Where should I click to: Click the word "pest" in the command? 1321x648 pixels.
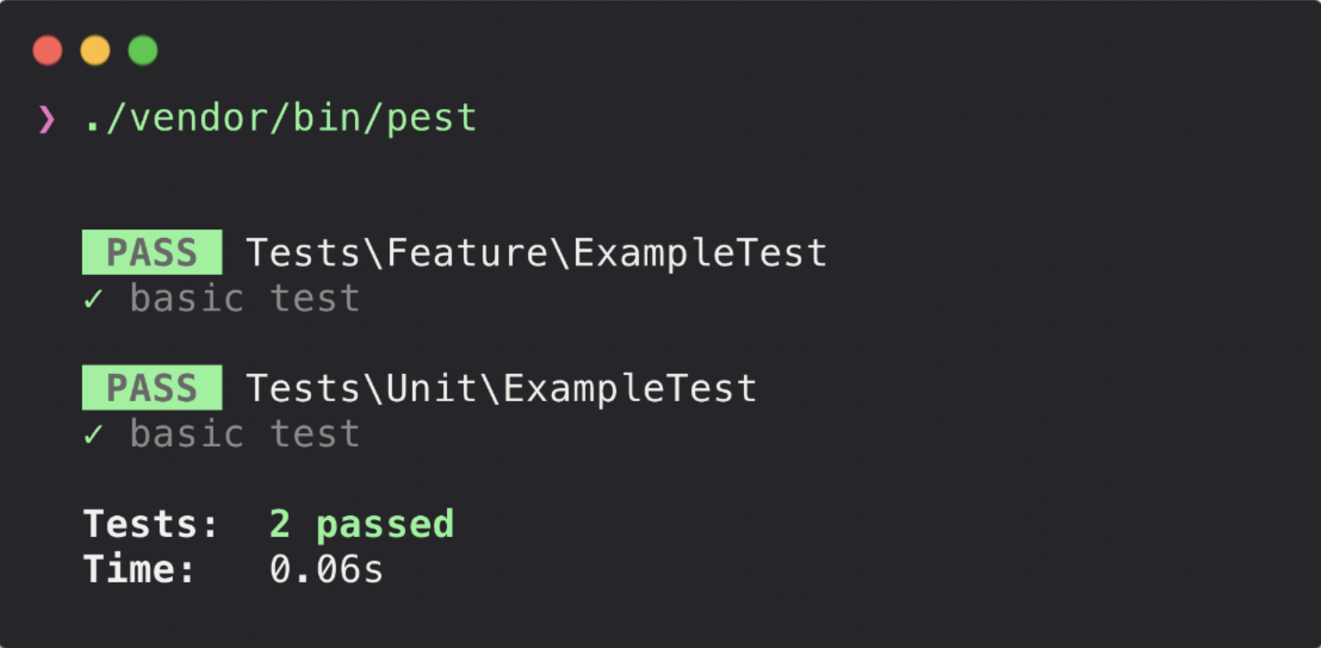431,119
